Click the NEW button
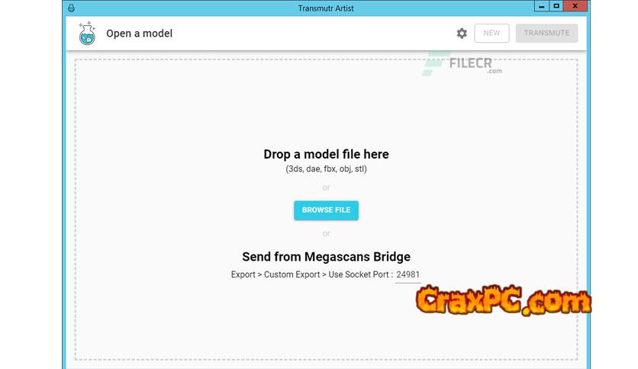This screenshot has width=638, height=369. pyautogui.click(x=491, y=33)
